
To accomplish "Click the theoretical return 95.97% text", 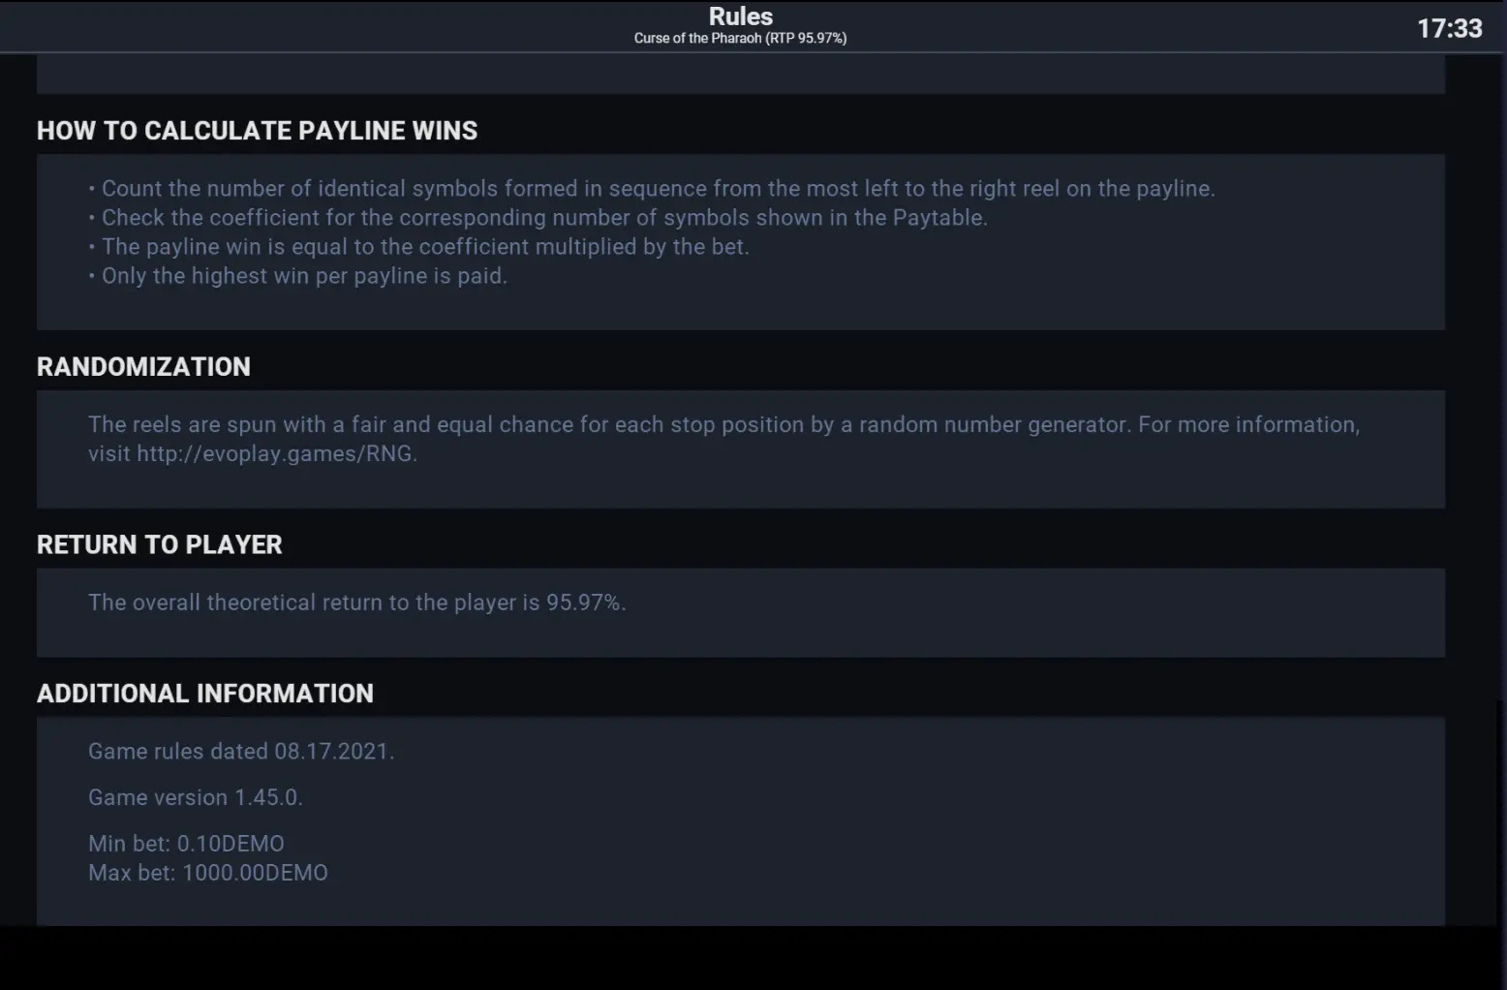I will [357, 603].
